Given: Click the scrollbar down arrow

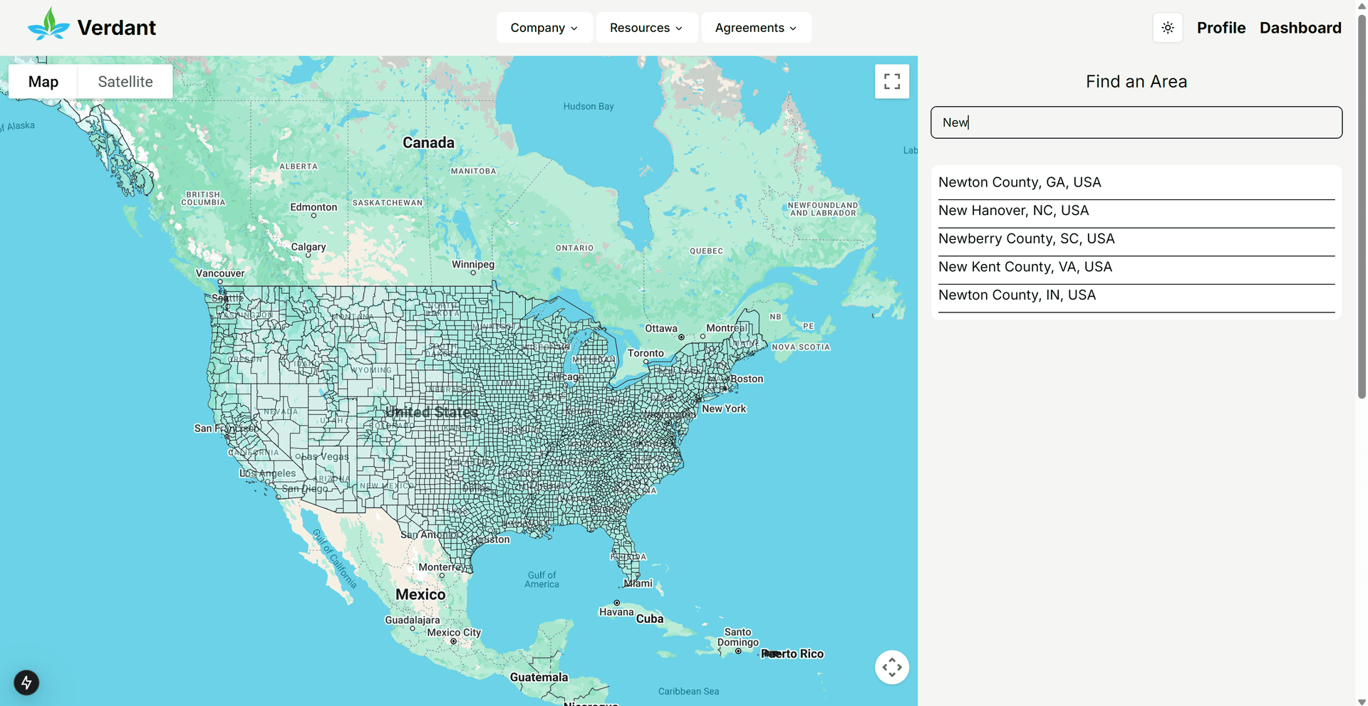Looking at the screenshot, I should [x=1362, y=701].
